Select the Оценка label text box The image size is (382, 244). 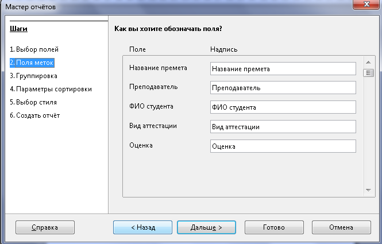coord(283,146)
